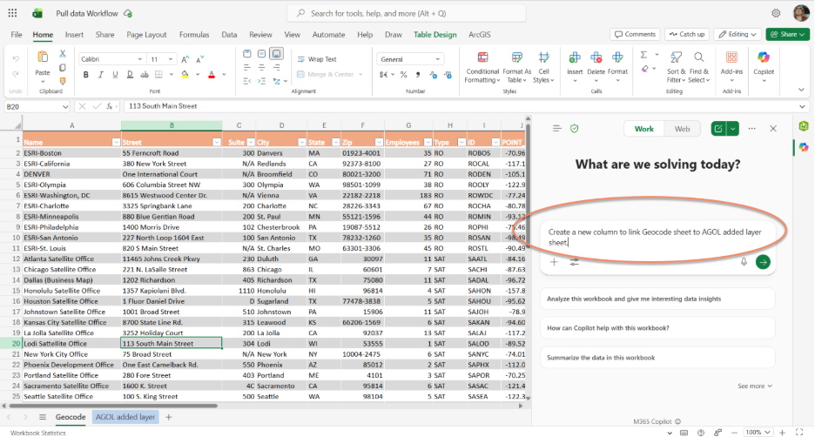The image size is (815, 437).
Task: Click the Format As Table icon
Action: [516, 57]
